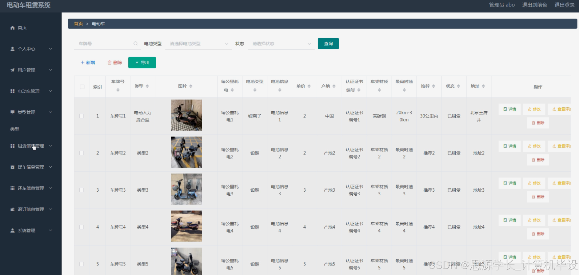Click the user icon beside 系统管理
This screenshot has height=275, width=579.
[12, 230]
